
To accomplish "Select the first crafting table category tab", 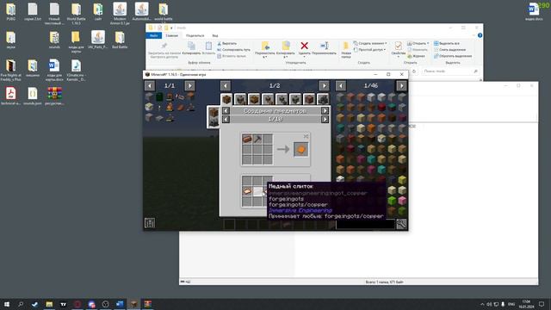I will coord(226,100).
